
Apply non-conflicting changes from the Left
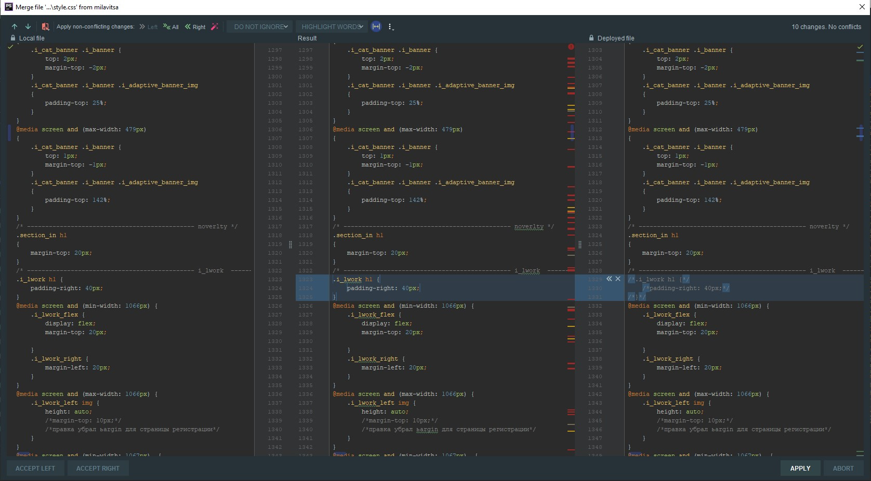tap(148, 27)
